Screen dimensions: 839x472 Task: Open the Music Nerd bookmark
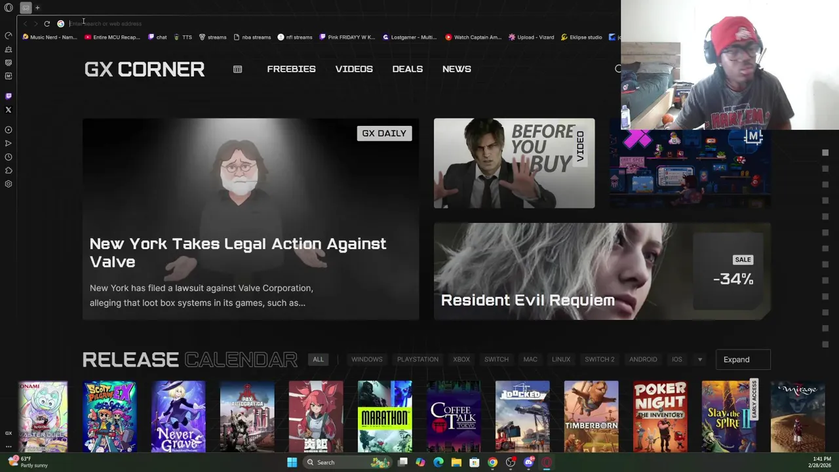(50, 37)
